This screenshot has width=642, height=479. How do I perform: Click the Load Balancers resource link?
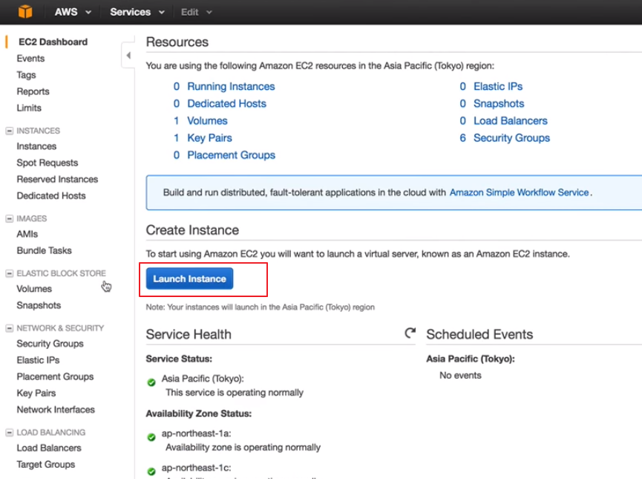[511, 121]
